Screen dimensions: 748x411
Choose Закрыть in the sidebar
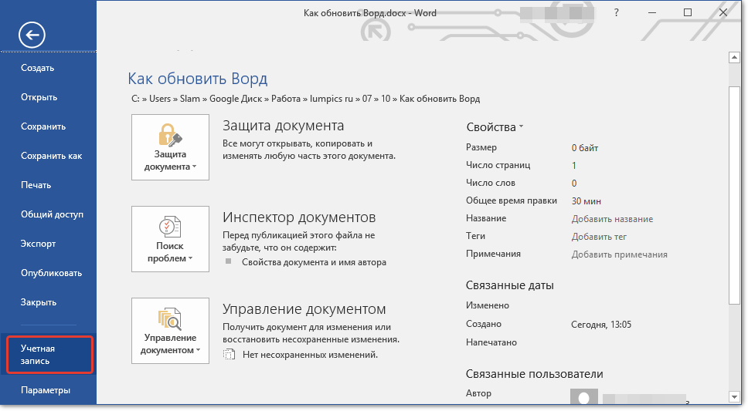pos(39,302)
